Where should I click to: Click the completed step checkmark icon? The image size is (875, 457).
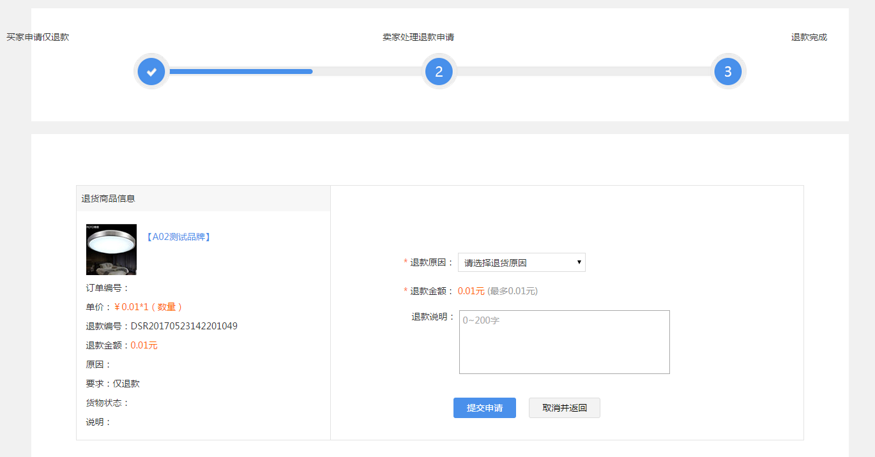[151, 71]
